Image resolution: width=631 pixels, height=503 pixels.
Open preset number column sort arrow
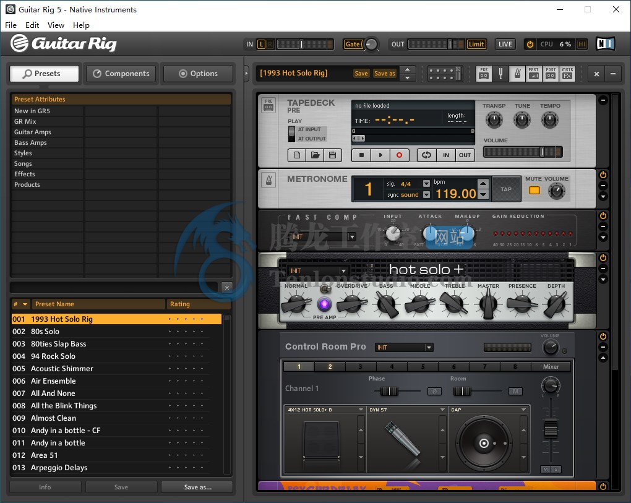click(25, 304)
